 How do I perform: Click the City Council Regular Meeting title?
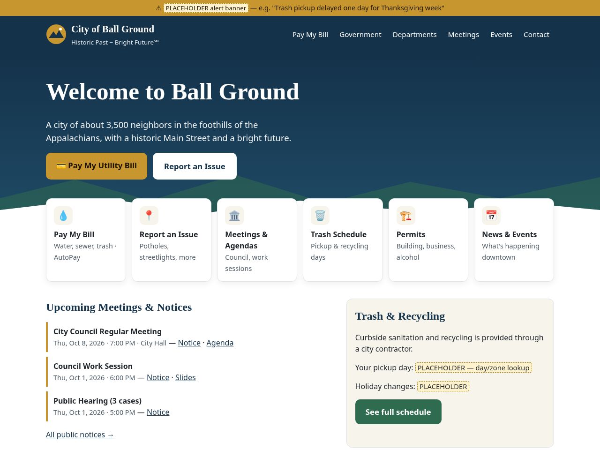point(107,331)
